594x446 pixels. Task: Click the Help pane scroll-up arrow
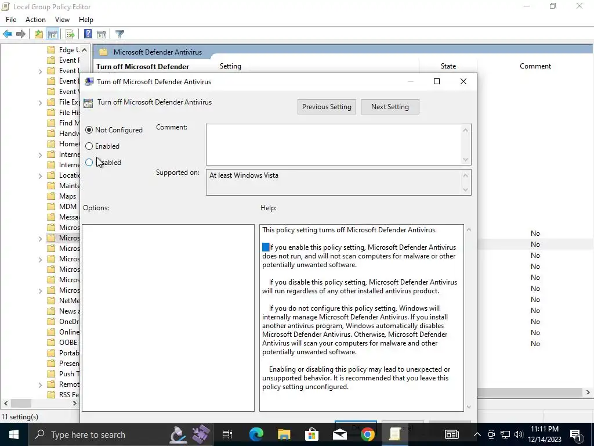pyautogui.click(x=469, y=229)
